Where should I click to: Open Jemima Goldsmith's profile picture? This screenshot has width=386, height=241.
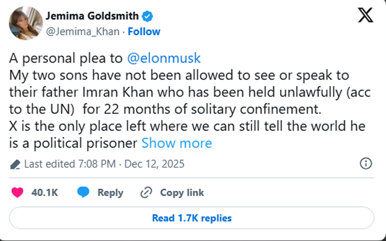[26, 23]
